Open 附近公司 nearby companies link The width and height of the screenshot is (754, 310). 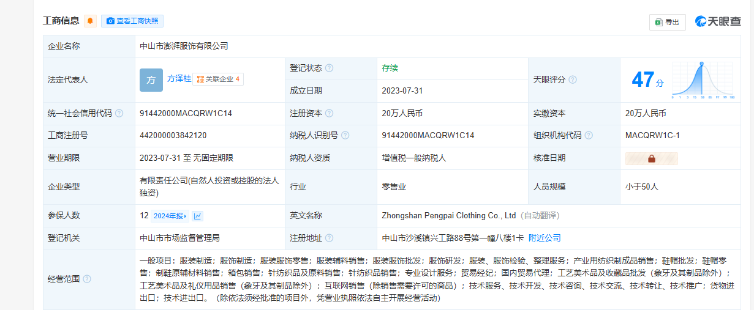coord(545,238)
